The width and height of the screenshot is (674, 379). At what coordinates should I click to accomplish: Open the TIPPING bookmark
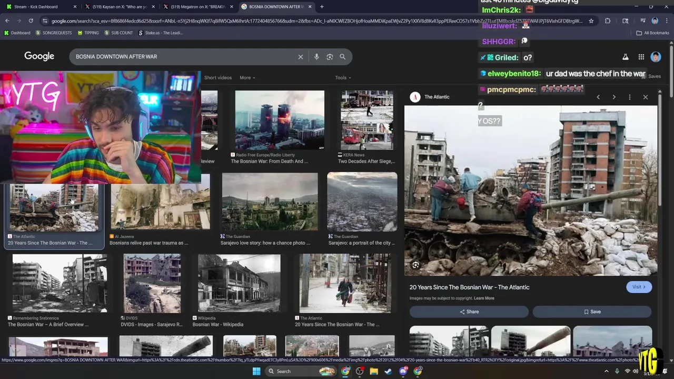click(x=88, y=33)
